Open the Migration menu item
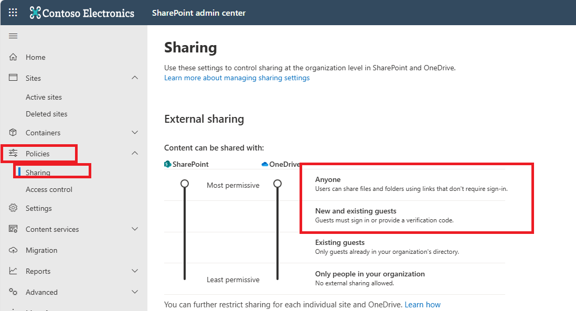 pyautogui.click(x=41, y=250)
